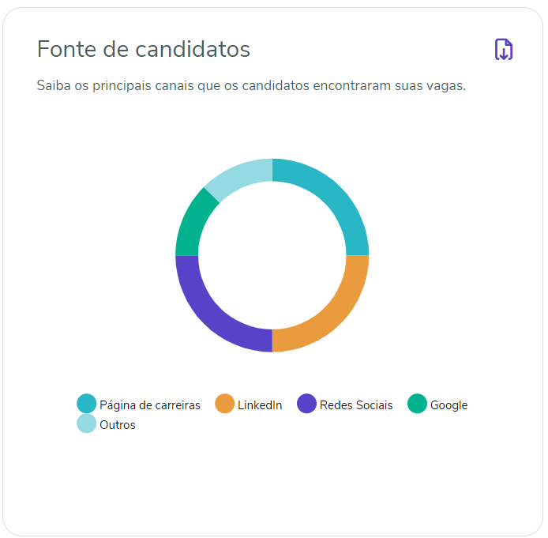Toggle the LinkedIn legend label
Screen dimensions: 548x538
260,405
